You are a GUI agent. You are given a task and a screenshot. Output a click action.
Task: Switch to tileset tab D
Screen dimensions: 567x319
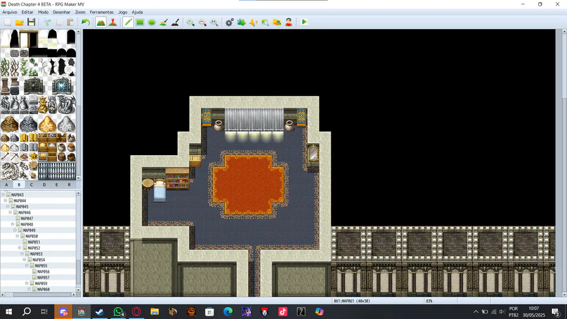[44, 185]
